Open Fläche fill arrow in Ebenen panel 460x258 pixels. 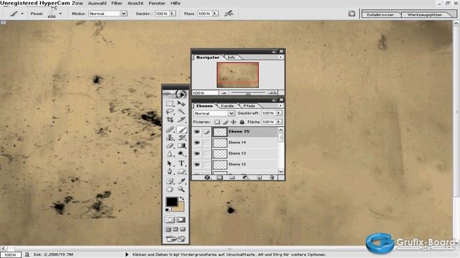(279, 122)
